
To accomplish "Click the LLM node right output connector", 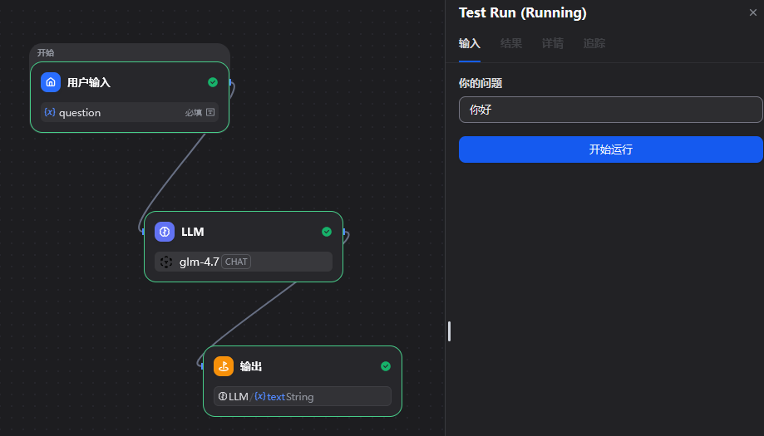I will coord(344,233).
